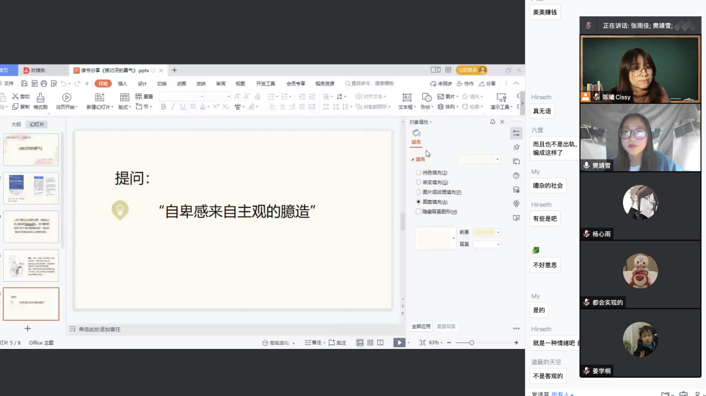Switch to the Outline (大纲) panel tab
This screenshot has height=396, width=706.
[x=16, y=124]
